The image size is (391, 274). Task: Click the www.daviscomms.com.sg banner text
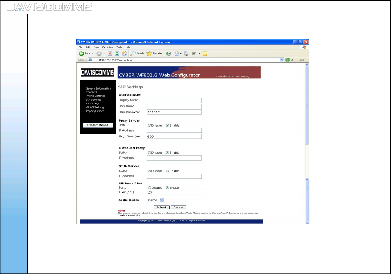(232, 76)
